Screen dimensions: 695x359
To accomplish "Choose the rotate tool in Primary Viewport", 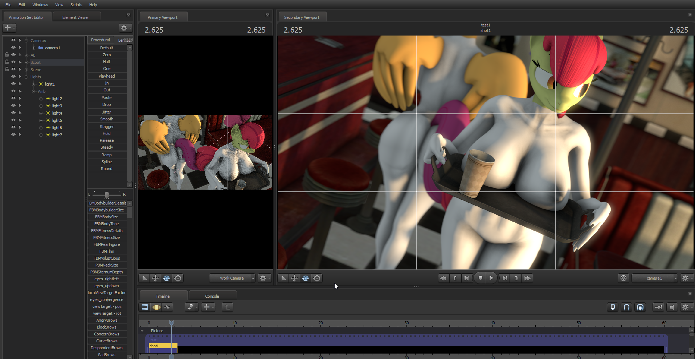I will pyautogui.click(x=167, y=278).
